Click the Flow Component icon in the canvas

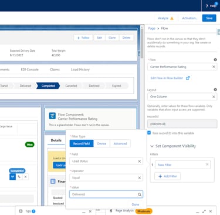point(52,116)
